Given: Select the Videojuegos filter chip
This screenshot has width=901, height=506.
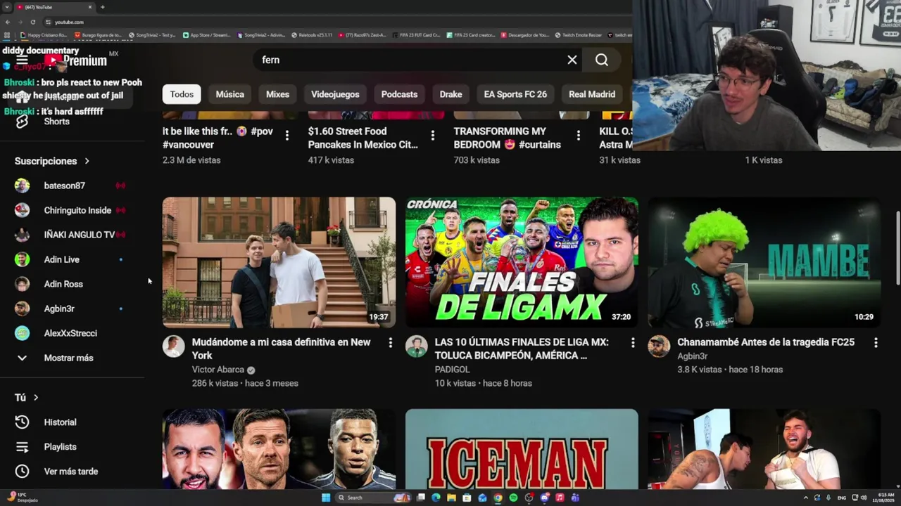Looking at the screenshot, I should point(335,94).
